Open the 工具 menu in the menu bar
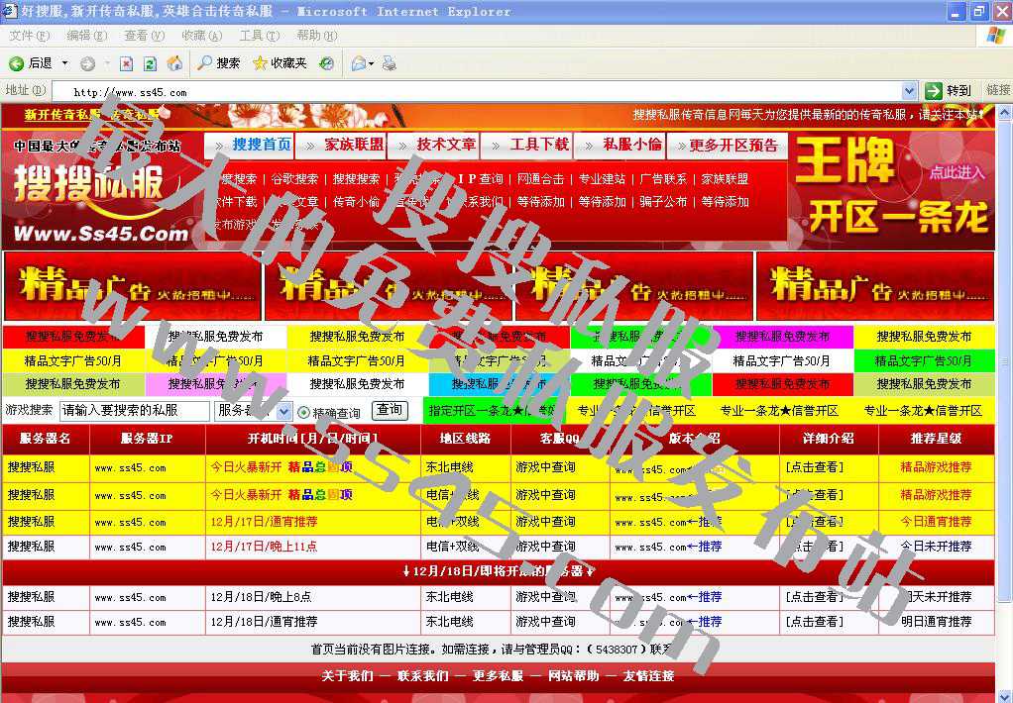Viewport: 1013px width, 703px height. pos(260,33)
